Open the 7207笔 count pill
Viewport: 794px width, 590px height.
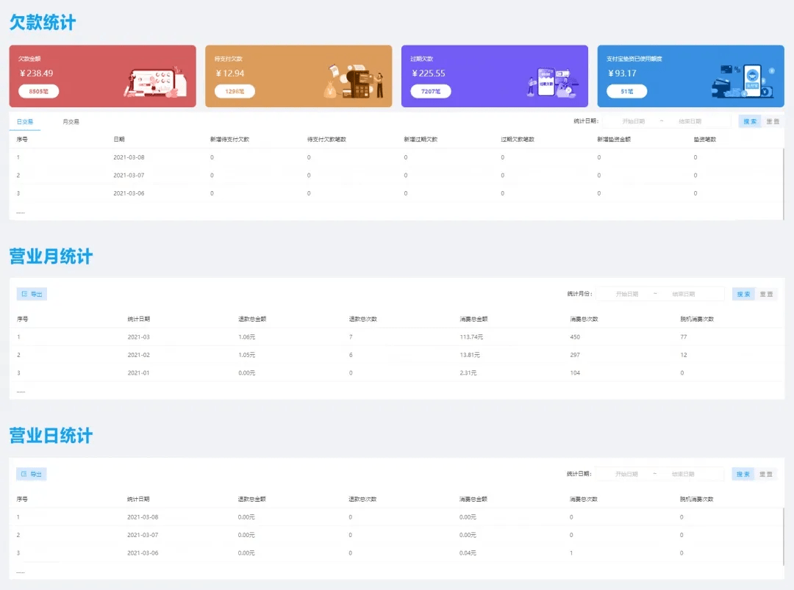click(430, 91)
